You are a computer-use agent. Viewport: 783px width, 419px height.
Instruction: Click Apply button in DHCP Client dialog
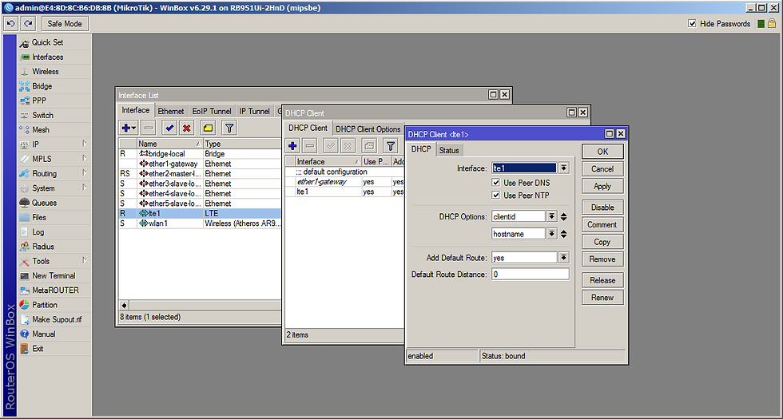602,186
